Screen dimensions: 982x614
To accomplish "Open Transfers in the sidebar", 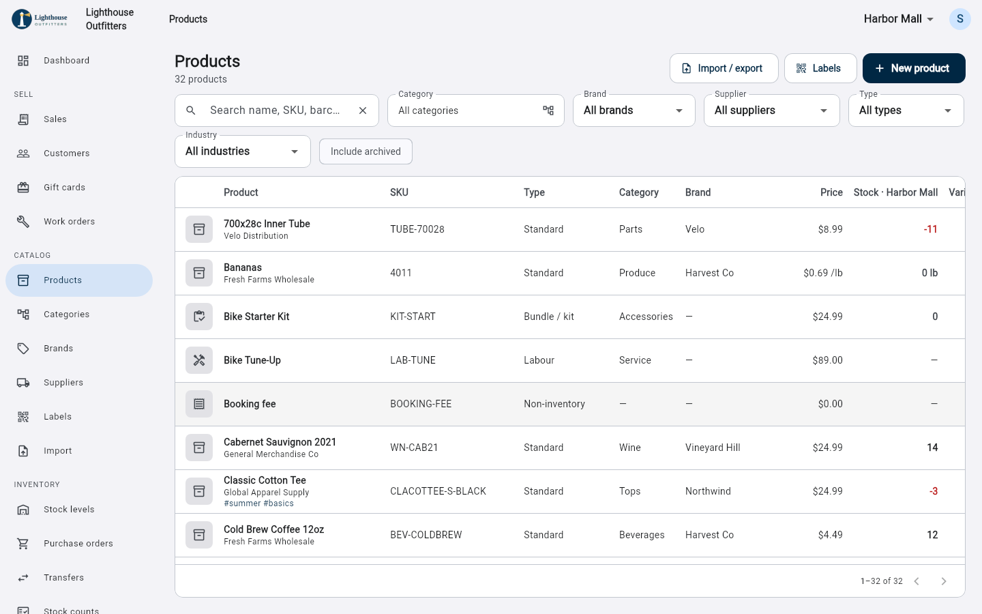I will click(79, 578).
